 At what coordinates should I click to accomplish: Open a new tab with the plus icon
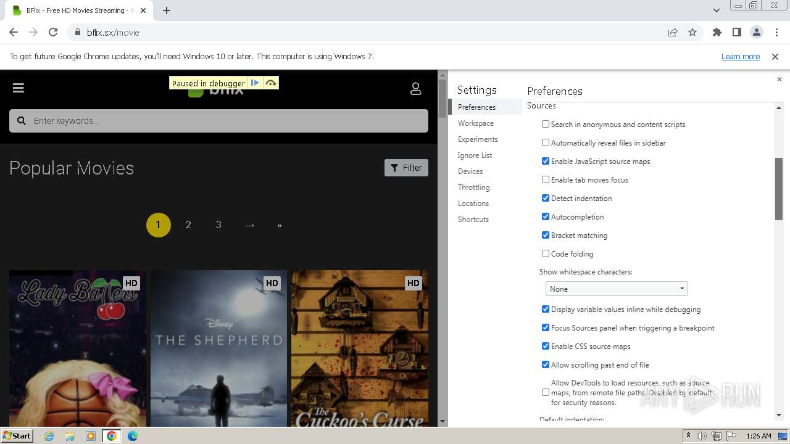pos(167,10)
